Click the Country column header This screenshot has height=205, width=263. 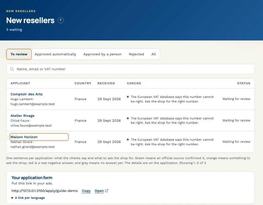coord(83,83)
